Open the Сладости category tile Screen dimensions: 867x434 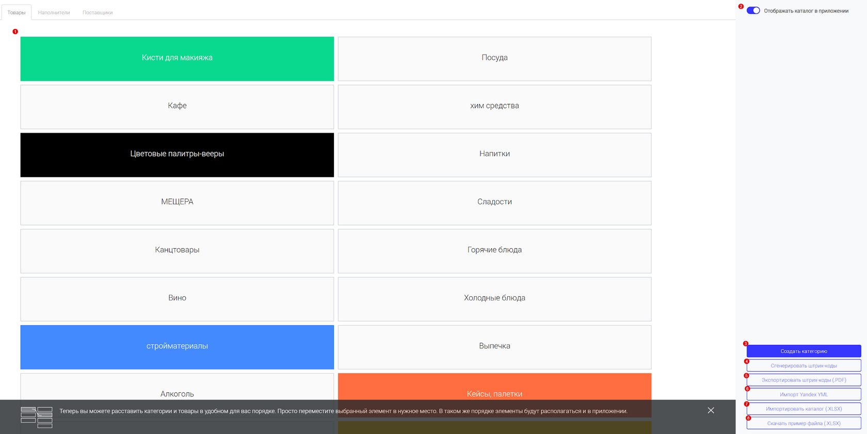[494, 203]
